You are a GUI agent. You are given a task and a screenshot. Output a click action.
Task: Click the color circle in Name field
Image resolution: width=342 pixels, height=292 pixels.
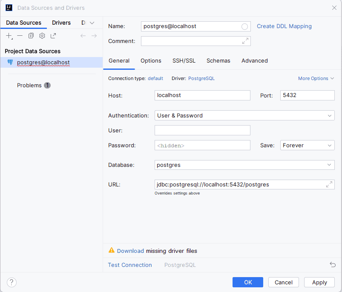(x=244, y=26)
